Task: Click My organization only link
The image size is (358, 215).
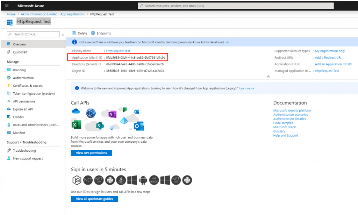Action: 330,51
